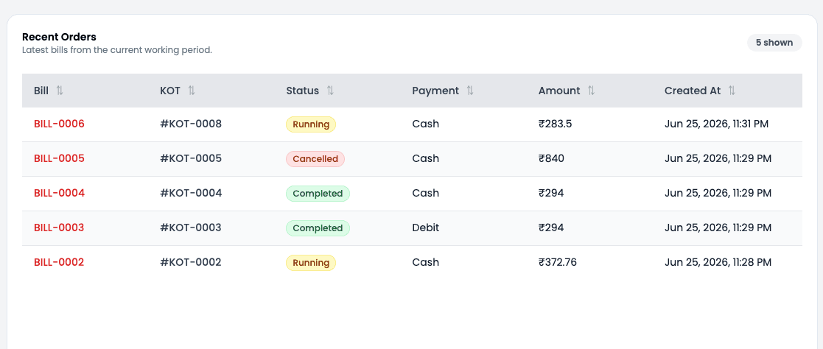This screenshot has height=349, width=823.
Task: Click the Debit payment cell
Action: pos(426,228)
